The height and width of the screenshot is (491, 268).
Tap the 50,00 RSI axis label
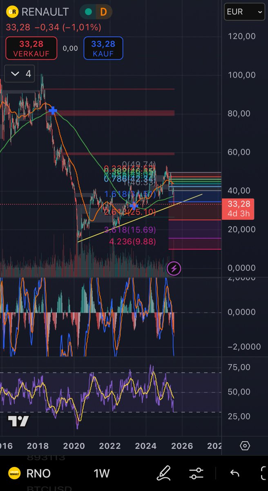click(239, 392)
